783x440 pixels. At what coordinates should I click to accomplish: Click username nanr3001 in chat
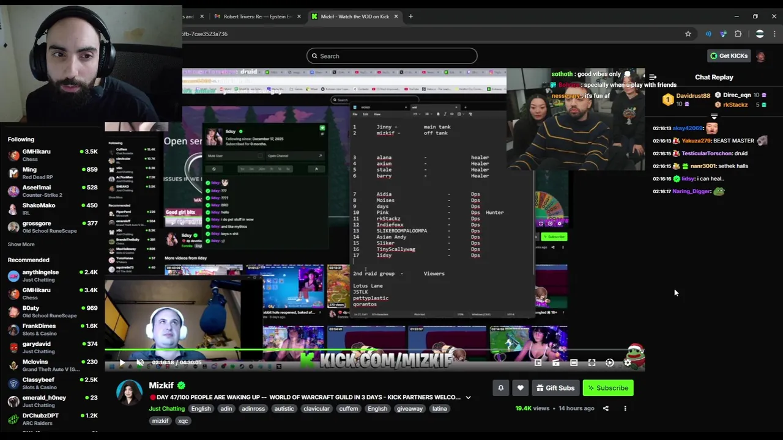(703, 166)
